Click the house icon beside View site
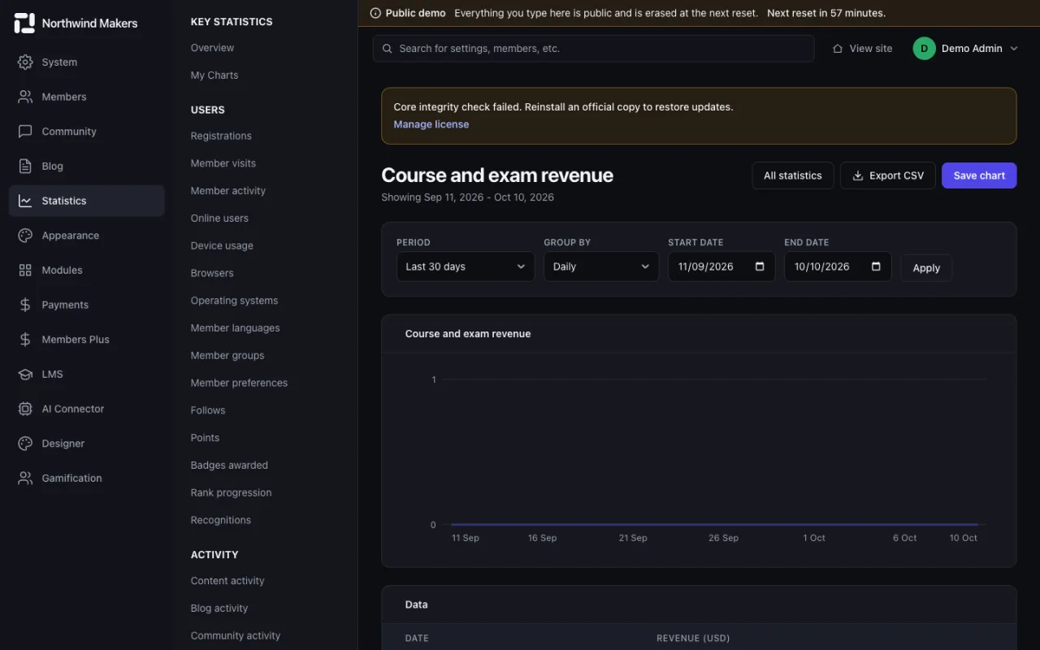The image size is (1040, 650). click(x=838, y=49)
